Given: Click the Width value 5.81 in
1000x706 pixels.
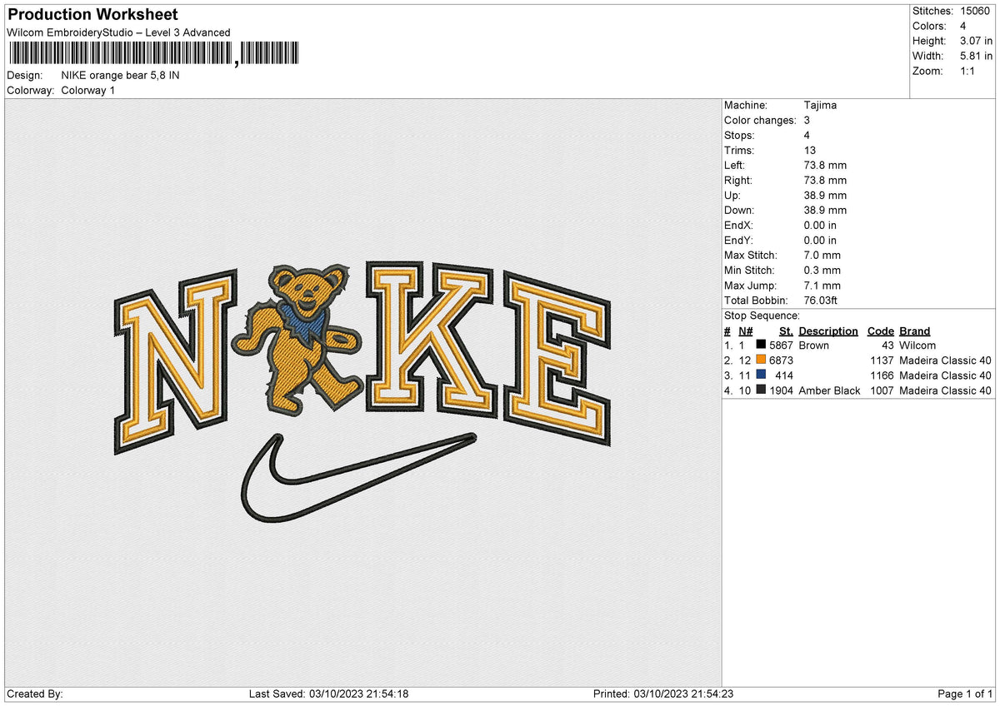Looking at the screenshot, I should pos(976,56).
